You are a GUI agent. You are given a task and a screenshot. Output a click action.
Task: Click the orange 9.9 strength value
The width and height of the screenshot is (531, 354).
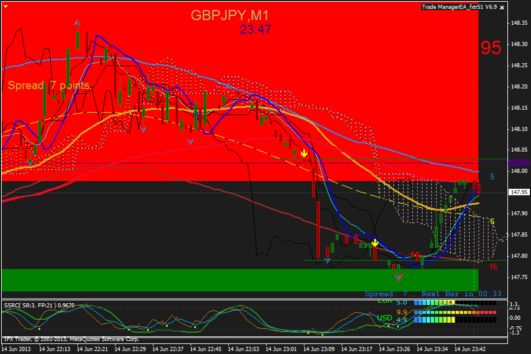click(401, 312)
